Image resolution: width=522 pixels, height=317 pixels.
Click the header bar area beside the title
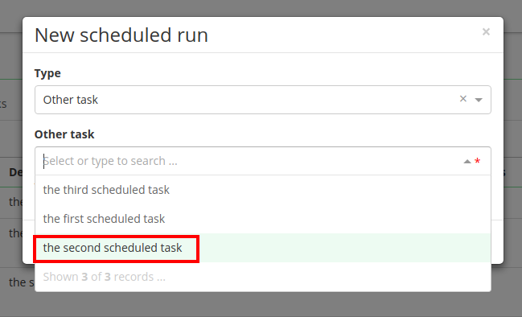pyautogui.click(x=343, y=35)
